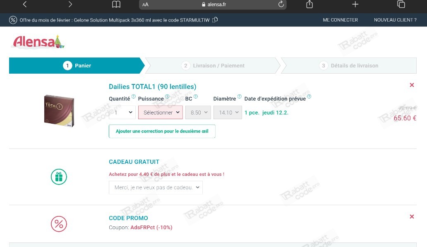
Task: Change the Quantité dropdown value
Action: (x=122, y=112)
